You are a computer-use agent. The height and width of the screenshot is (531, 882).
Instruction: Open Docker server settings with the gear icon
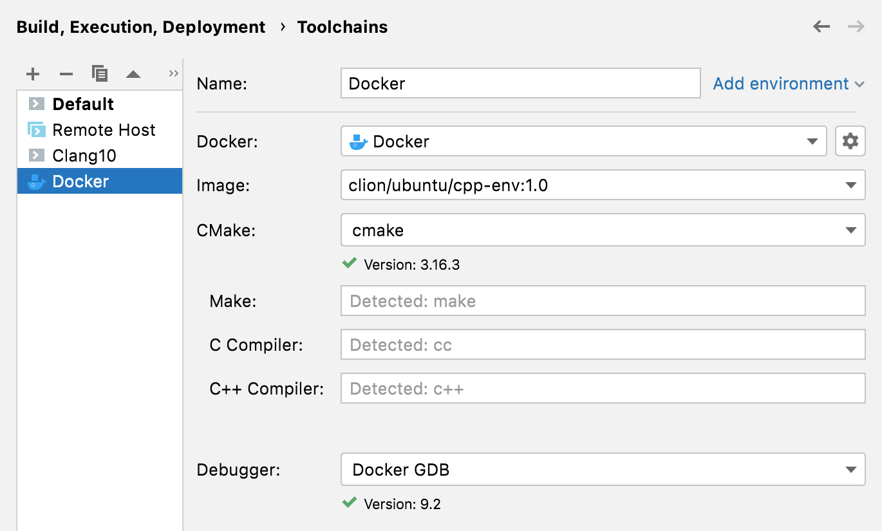850,141
